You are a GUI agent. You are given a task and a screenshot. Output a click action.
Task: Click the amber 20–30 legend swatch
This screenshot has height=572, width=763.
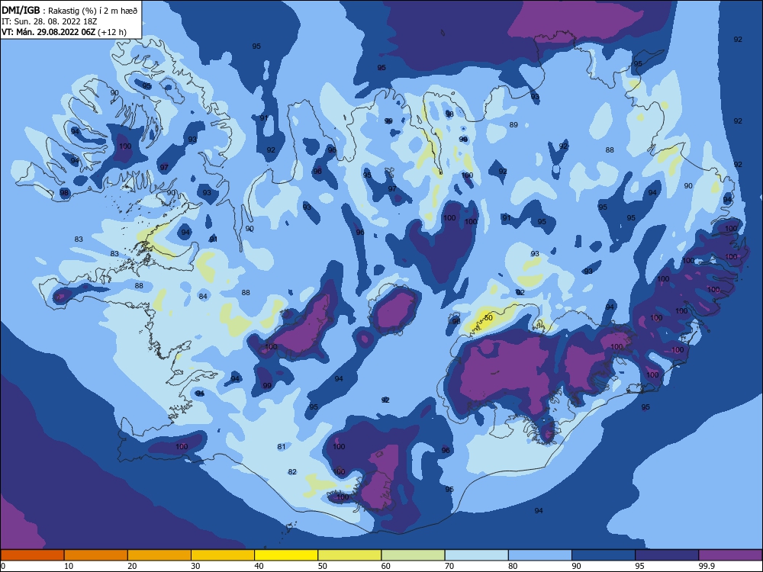click(159, 555)
